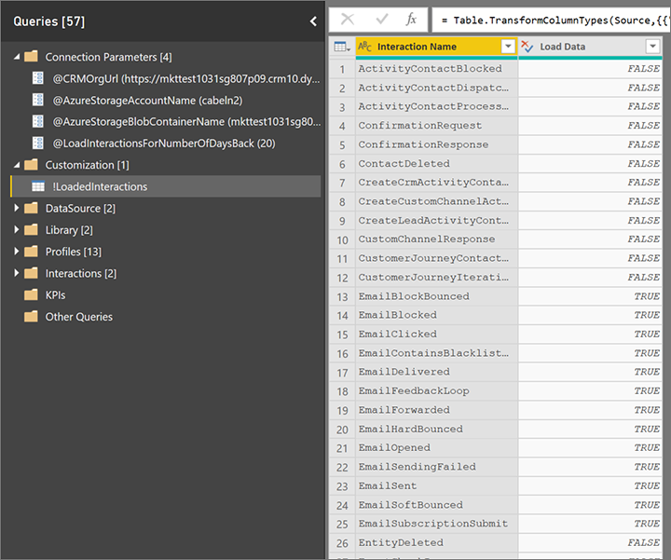The height and width of the screenshot is (560, 671).
Task: Expand the Library group
Action: click(16, 230)
